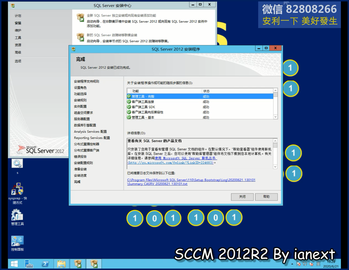Viewport: 349px width, 270px height.
Task: Click the green check beside 客户端工具 SDK
Action: tap(129, 107)
